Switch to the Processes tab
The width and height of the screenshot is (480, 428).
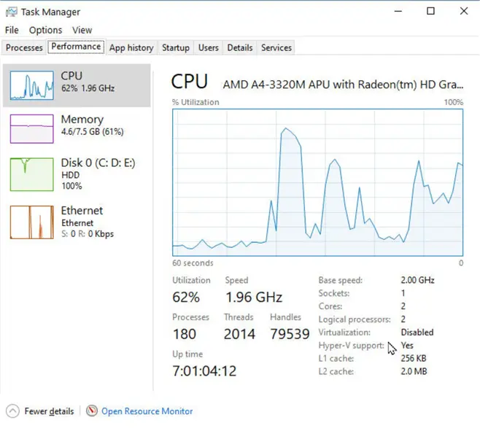pos(24,47)
